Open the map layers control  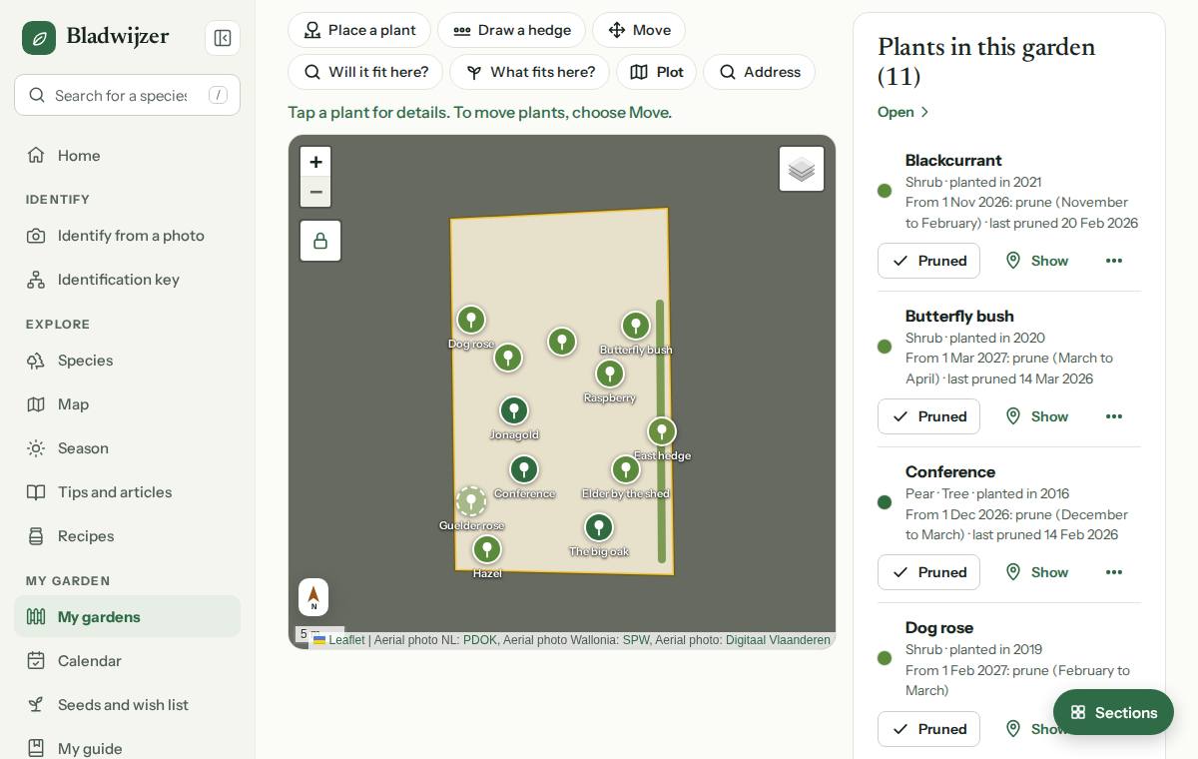(x=802, y=169)
